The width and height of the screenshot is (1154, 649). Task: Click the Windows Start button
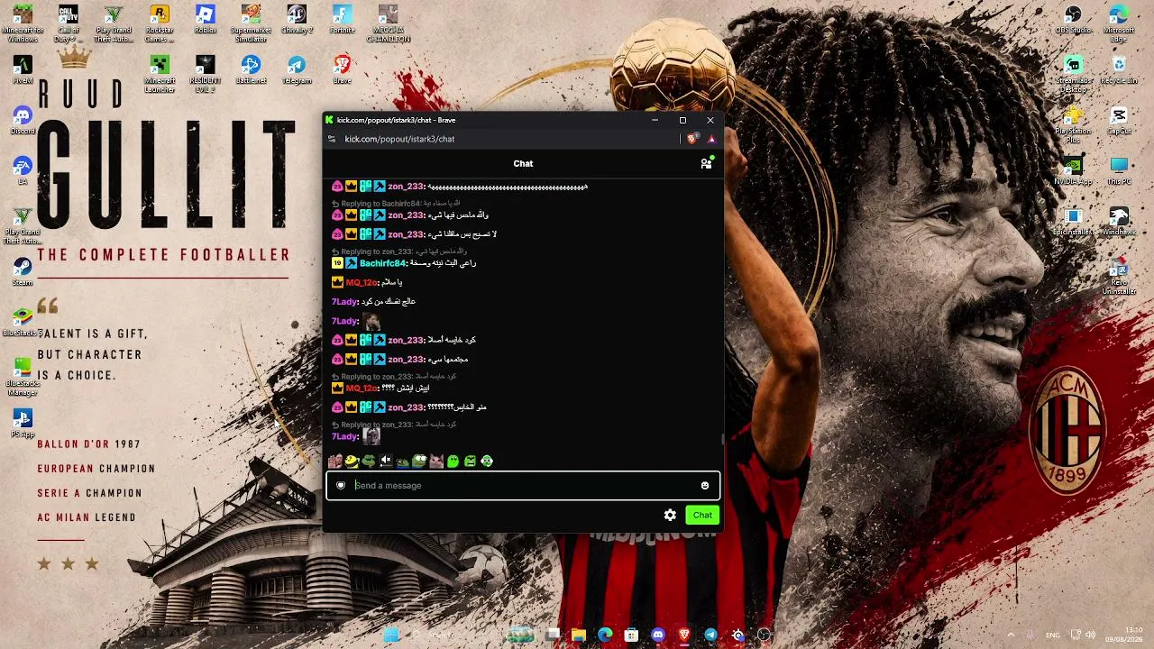[x=391, y=635]
